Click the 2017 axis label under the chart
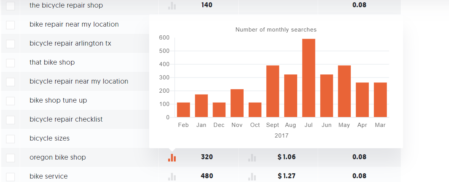 click(282, 136)
